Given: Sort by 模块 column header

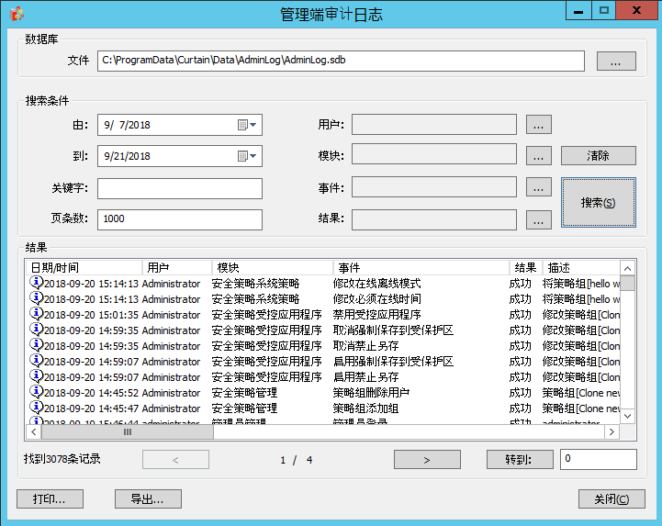Looking at the screenshot, I should 273,268.
